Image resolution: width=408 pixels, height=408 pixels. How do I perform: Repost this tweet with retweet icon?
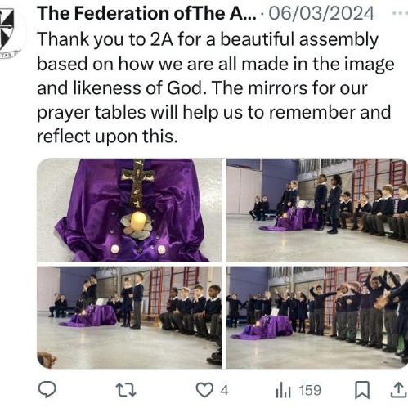click(126, 390)
